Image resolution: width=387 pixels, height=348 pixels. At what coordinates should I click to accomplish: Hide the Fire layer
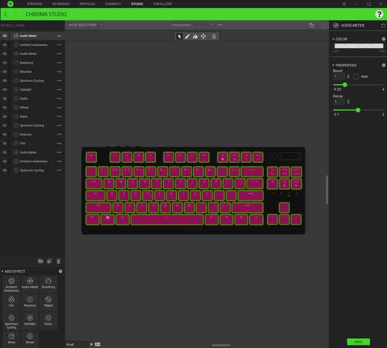pos(5,143)
